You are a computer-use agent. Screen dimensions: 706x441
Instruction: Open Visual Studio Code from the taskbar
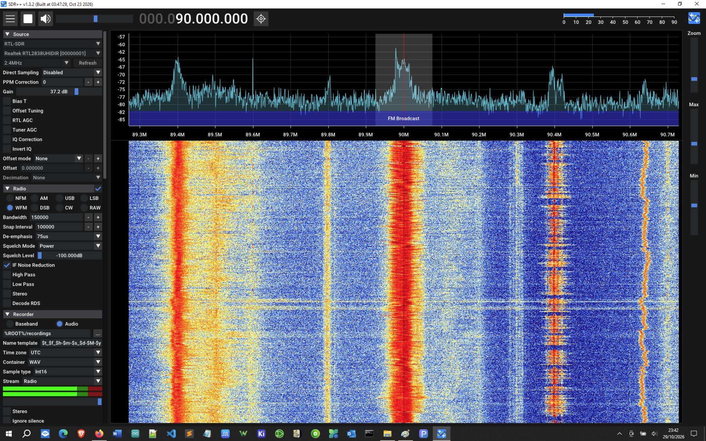click(x=171, y=433)
